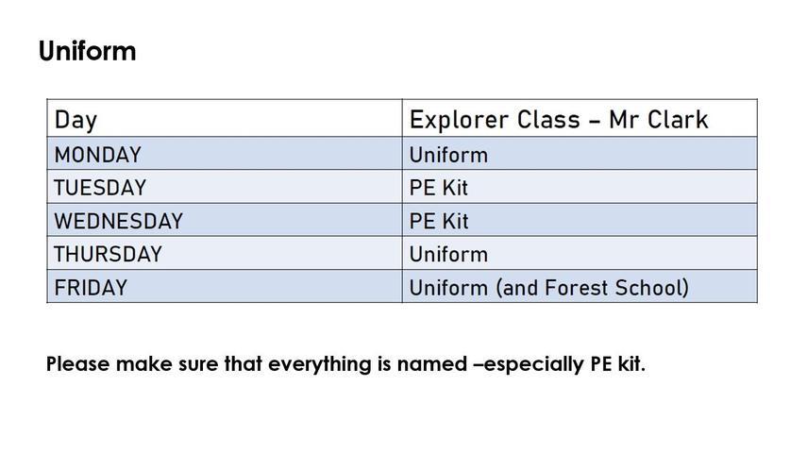Click the words Forest School
Image resolution: width=807 pixels, height=453 pixels.
click(614, 287)
